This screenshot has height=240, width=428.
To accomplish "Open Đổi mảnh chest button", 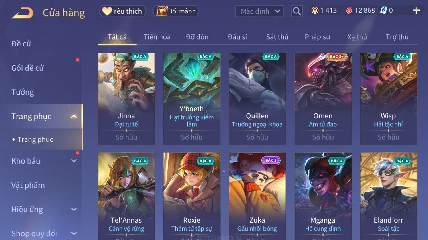I will tap(176, 11).
